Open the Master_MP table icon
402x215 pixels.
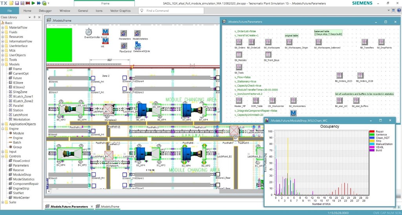click(239, 101)
